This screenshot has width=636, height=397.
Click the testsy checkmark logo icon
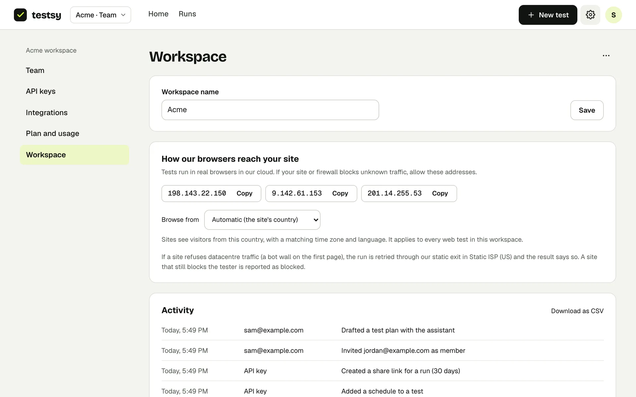pyautogui.click(x=20, y=15)
